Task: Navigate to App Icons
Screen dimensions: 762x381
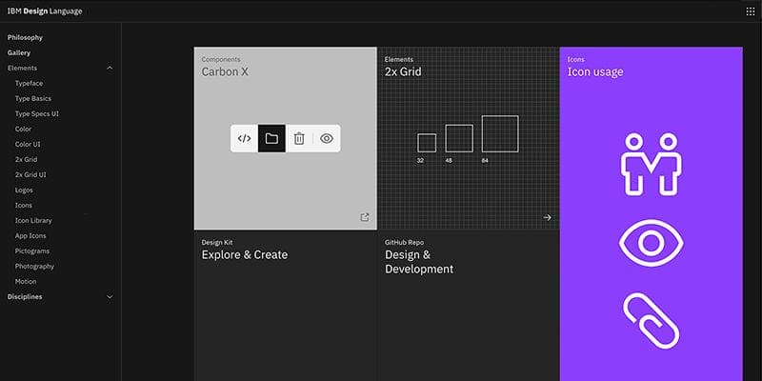Action: tap(30, 235)
